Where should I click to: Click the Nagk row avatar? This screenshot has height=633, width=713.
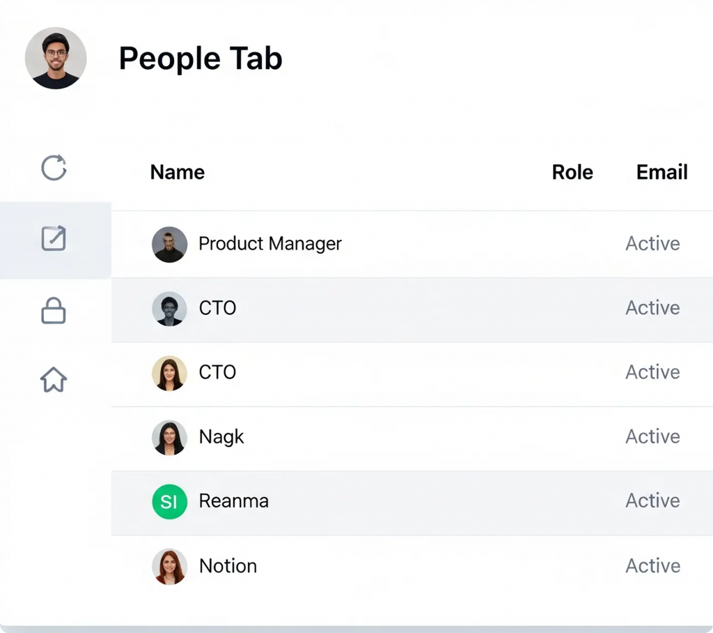170,437
